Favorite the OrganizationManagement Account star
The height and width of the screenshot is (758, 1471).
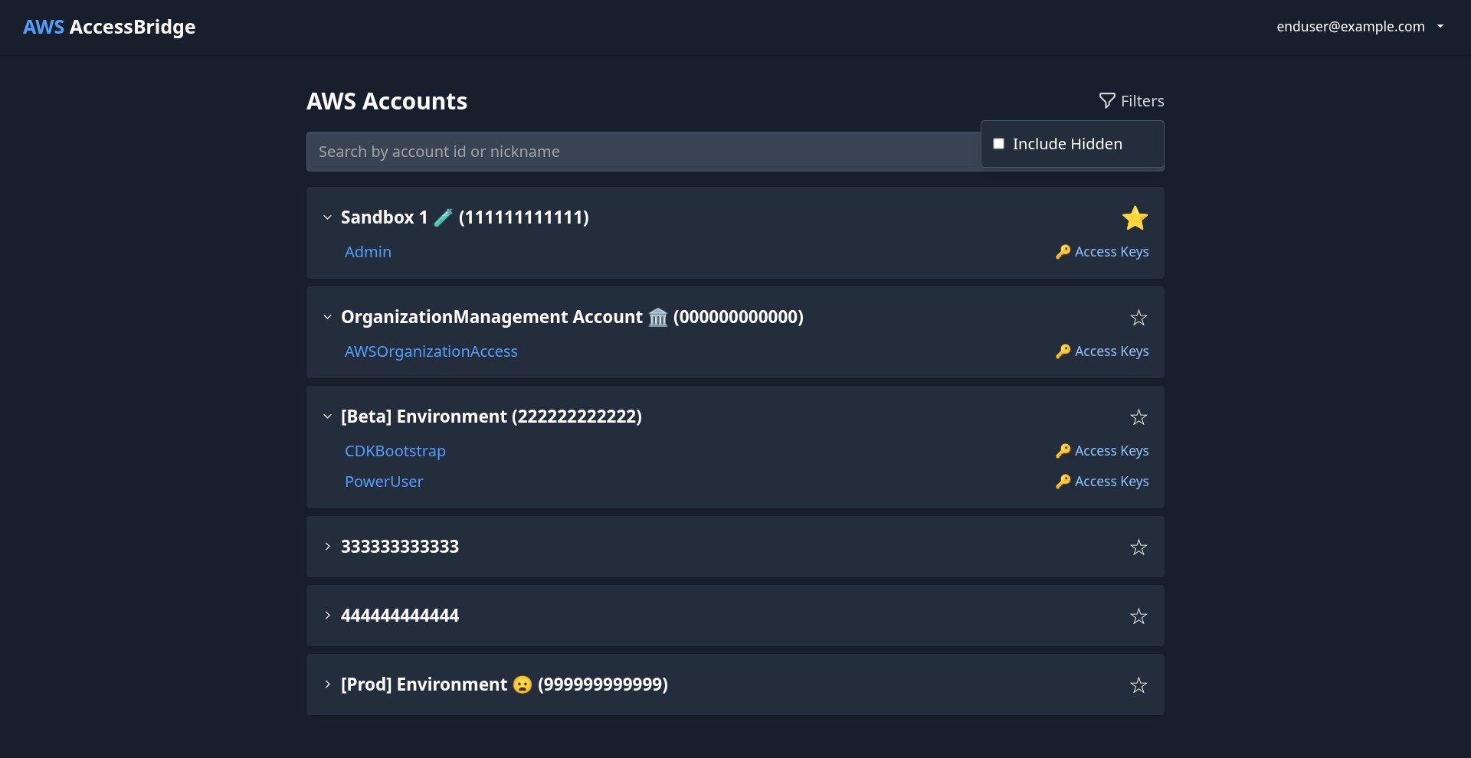click(1138, 318)
